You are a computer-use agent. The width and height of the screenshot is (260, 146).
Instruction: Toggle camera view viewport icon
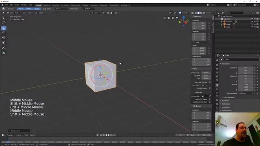(169, 18)
